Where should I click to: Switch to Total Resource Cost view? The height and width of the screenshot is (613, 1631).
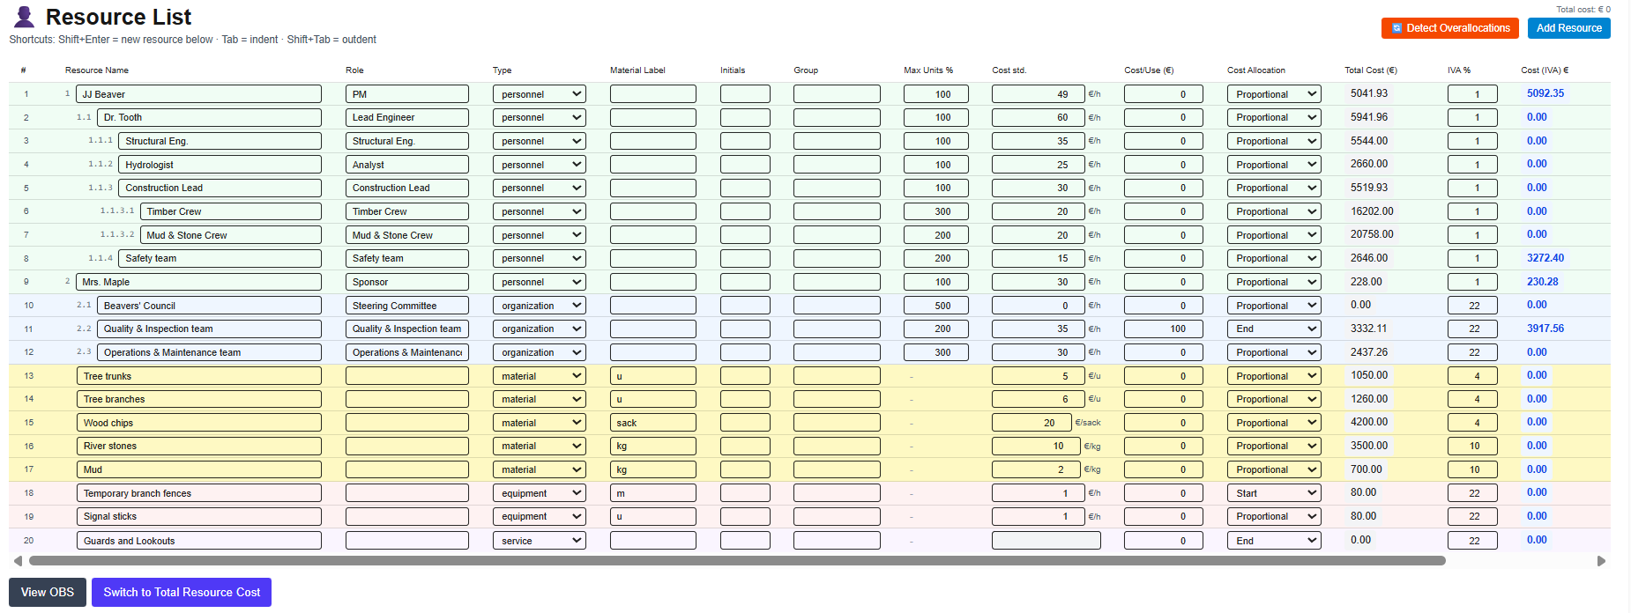[182, 592]
